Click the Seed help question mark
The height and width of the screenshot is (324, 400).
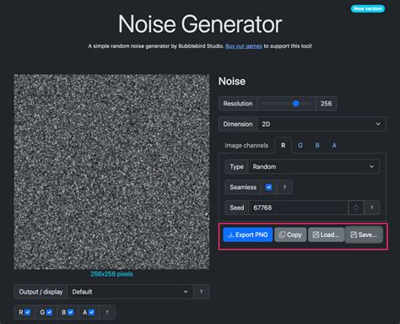[x=371, y=208]
